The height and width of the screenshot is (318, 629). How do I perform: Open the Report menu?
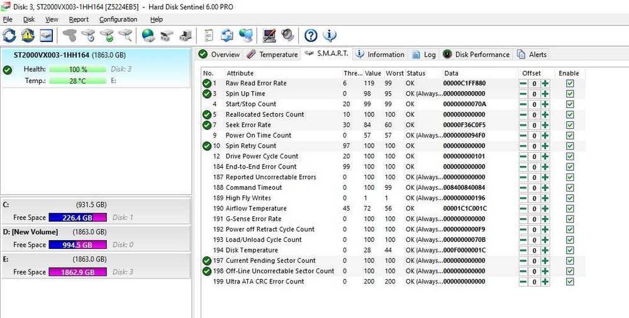coord(79,19)
